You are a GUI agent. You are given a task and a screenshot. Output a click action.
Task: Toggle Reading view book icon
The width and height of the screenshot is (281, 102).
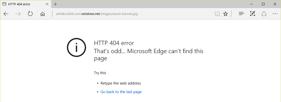pyautogui.click(x=217, y=14)
